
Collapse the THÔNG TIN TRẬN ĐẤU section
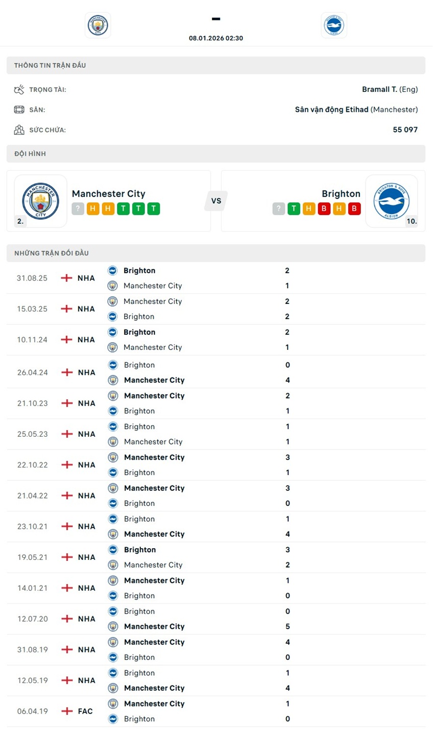pyautogui.click(x=216, y=65)
